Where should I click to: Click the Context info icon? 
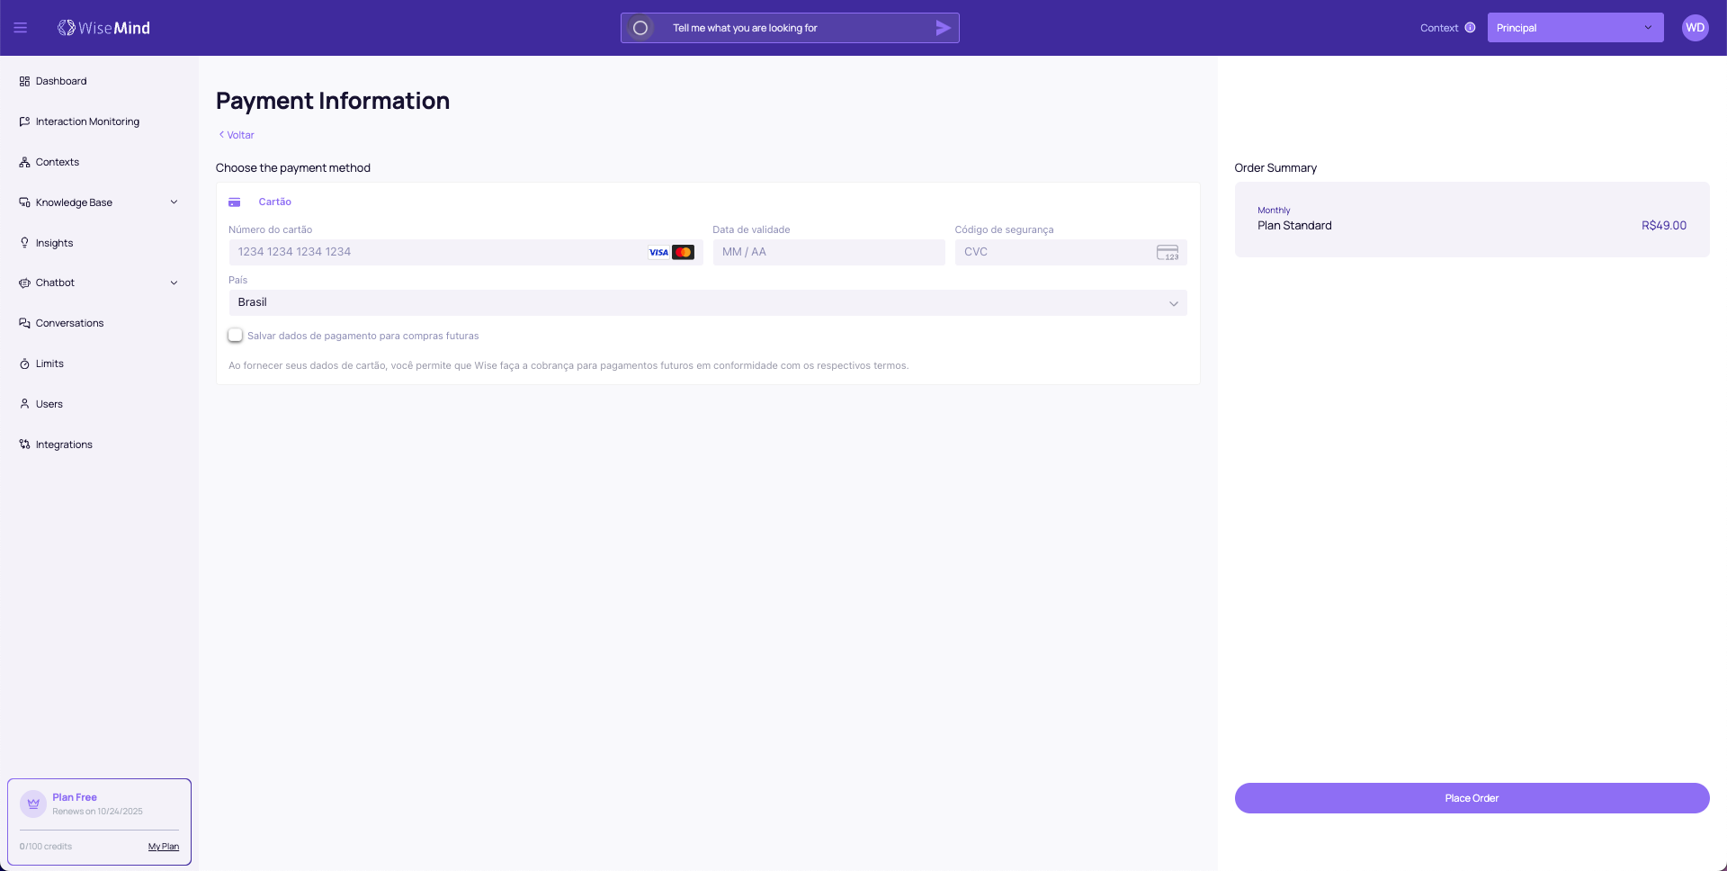(x=1470, y=28)
